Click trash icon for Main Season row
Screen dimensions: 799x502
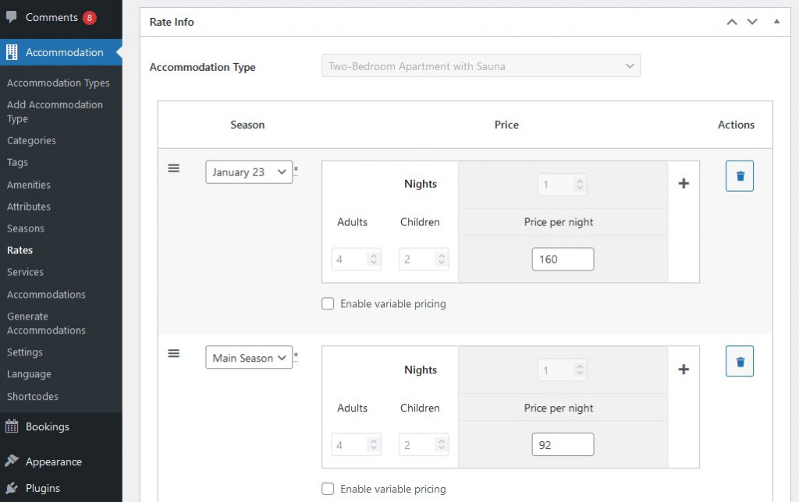pyautogui.click(x=739, y=362)
